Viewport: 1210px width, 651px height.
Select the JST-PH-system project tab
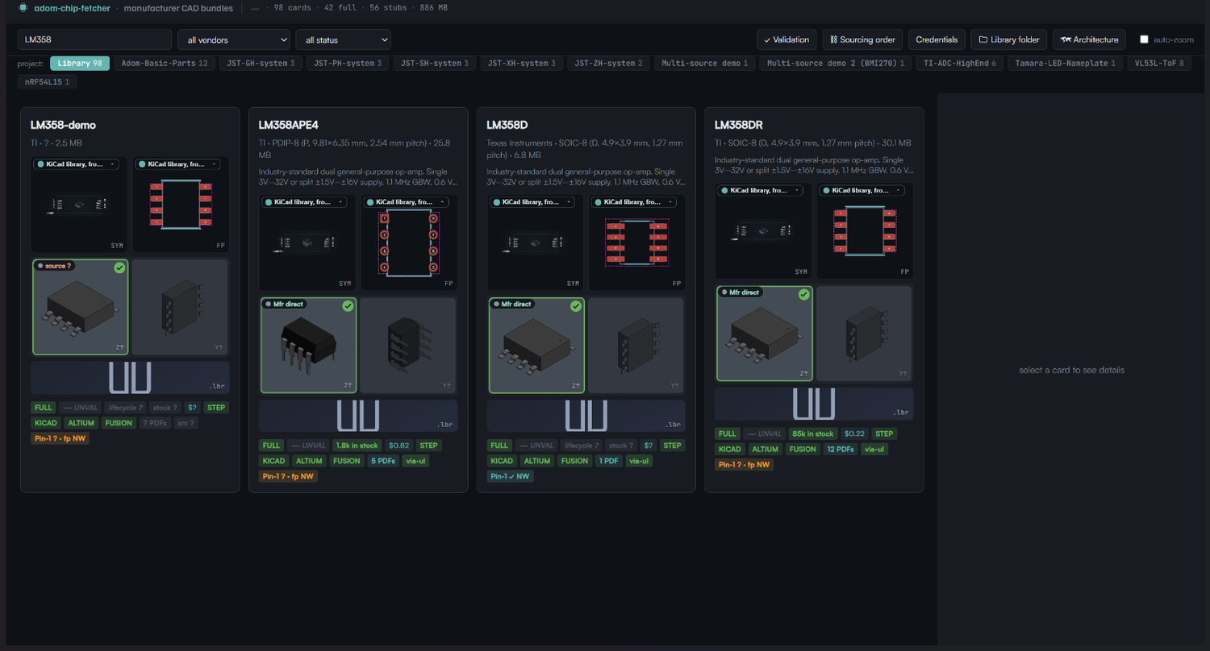point(347,63)
